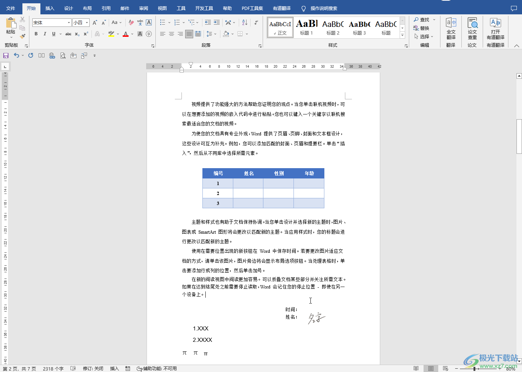
Task: Toggle Character Border (boxed A)
Action: 149,23
